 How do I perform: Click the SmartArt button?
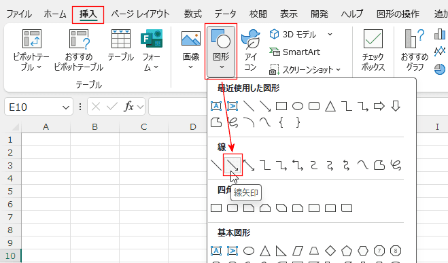295,52
